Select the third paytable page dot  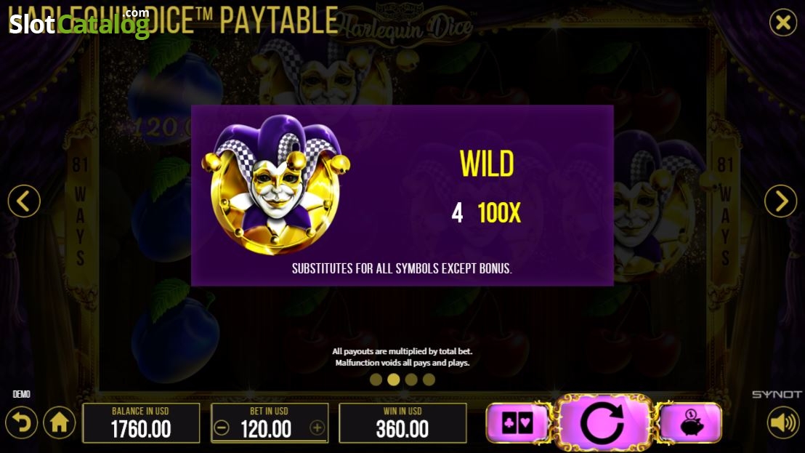411,380
